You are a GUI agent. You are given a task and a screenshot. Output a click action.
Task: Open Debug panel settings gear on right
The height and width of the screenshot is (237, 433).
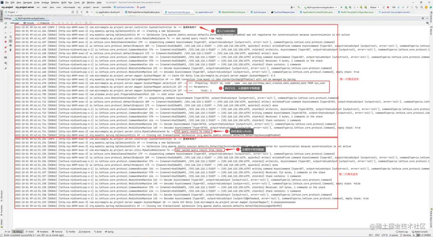pyautogui.click(x=423, y=18)
